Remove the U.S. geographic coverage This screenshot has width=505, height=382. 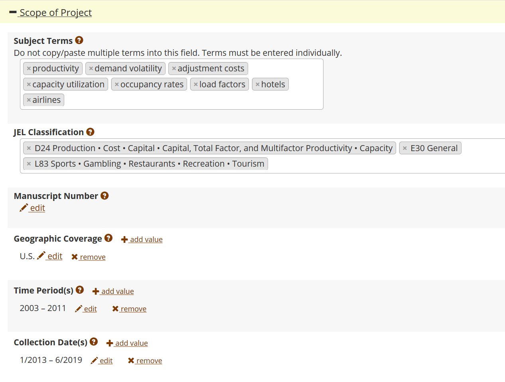(89, 257)
